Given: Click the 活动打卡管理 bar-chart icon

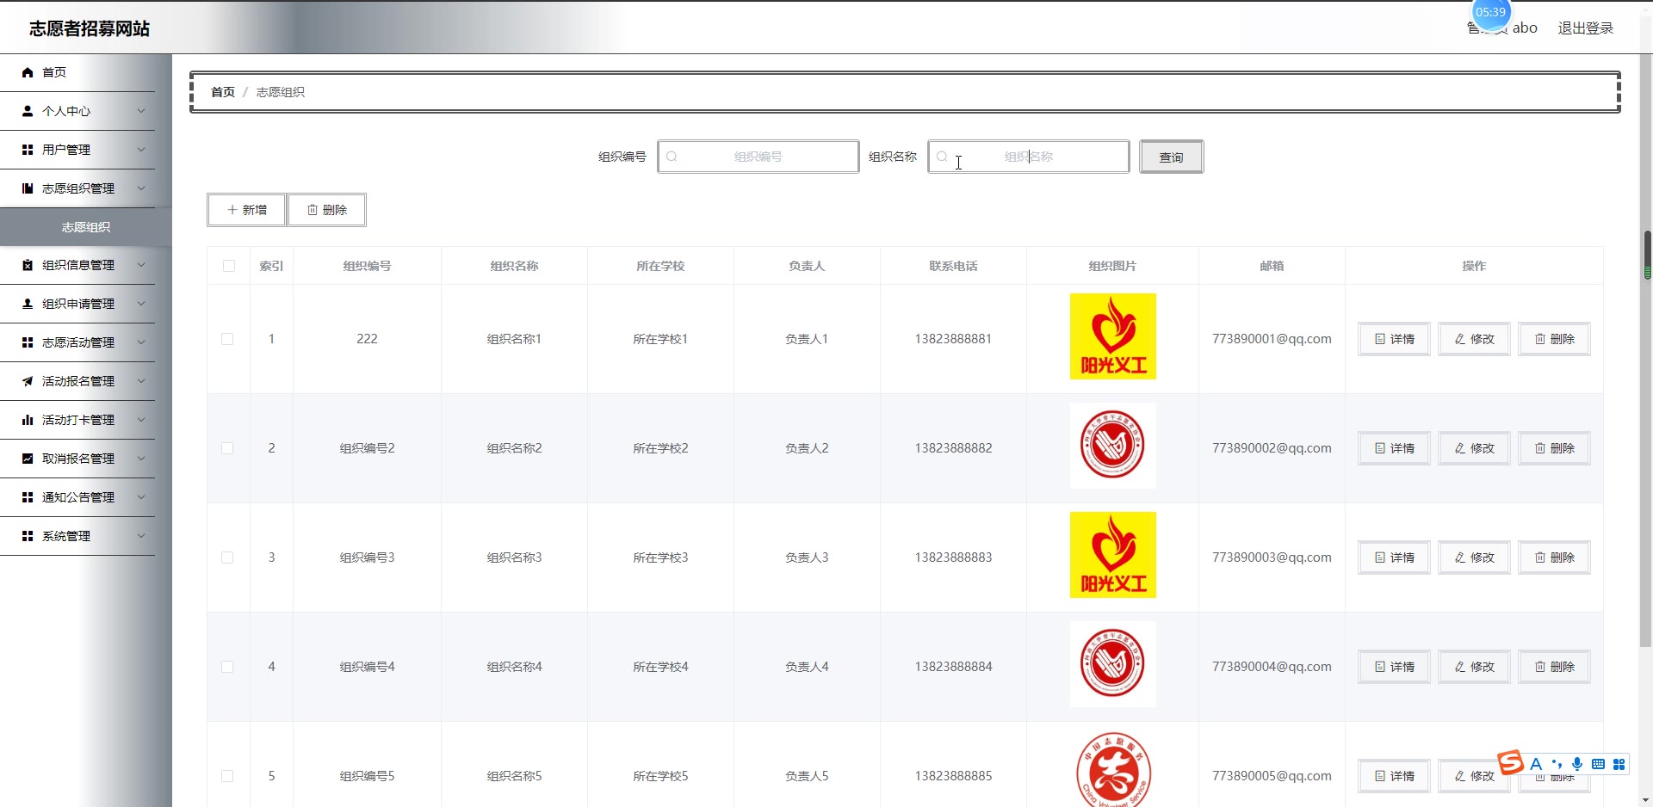Looking at the screenshot, I should tap(28, 420).
